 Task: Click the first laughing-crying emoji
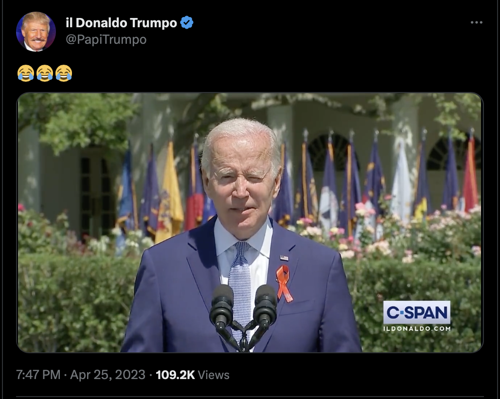tap(25, 73)
